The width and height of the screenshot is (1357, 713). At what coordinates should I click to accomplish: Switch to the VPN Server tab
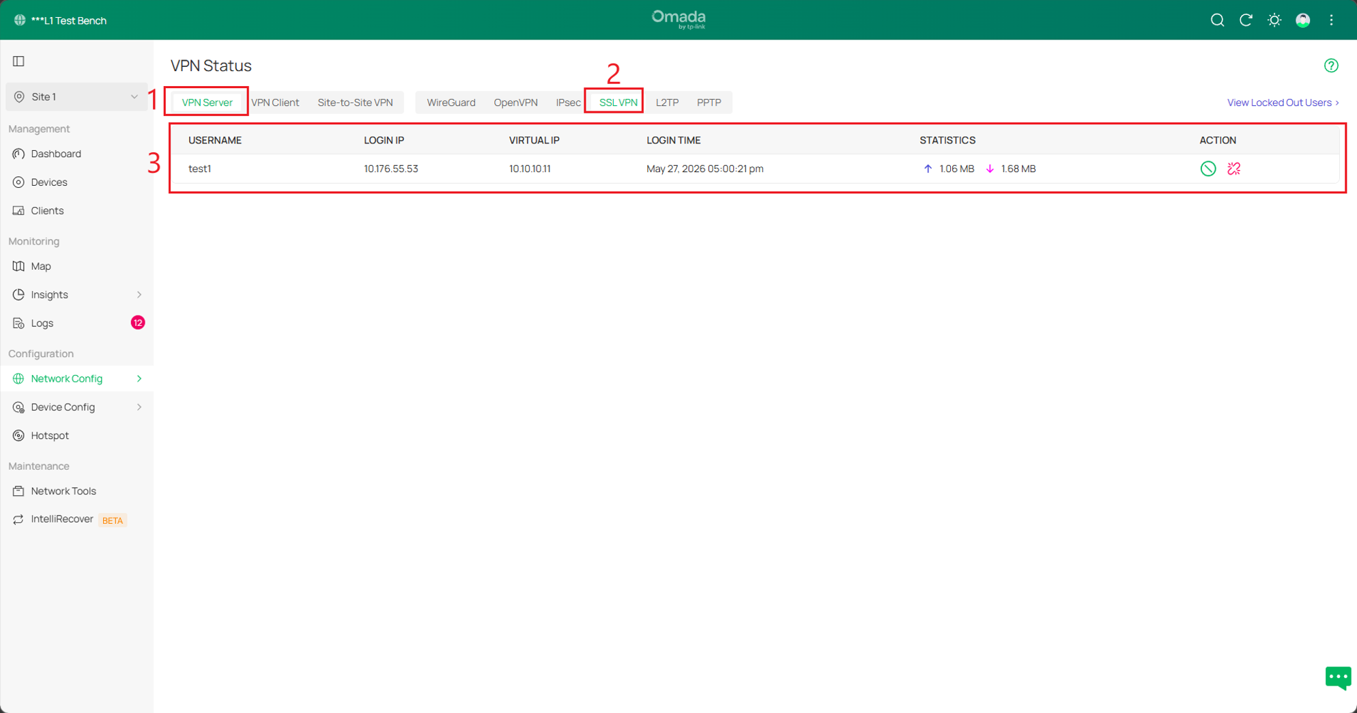pos(207,102)
